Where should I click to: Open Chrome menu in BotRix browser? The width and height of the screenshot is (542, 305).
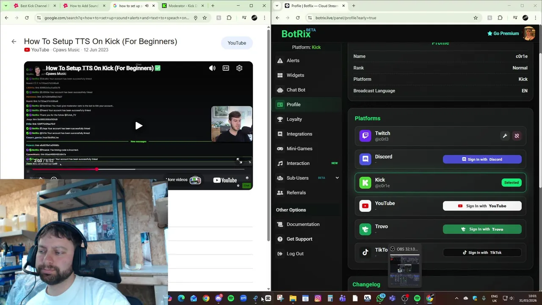pos(536,18)
